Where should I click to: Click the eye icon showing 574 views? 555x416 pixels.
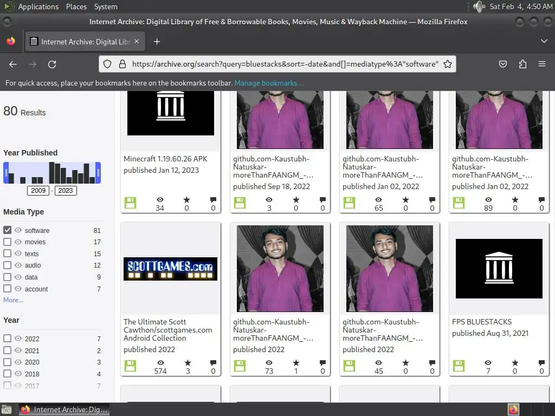tap(160, 363)
